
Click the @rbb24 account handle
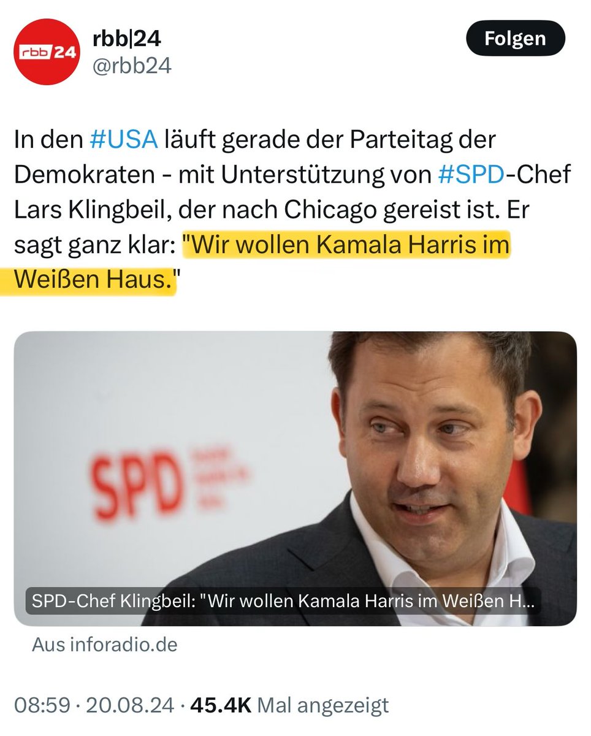(132, 66)
